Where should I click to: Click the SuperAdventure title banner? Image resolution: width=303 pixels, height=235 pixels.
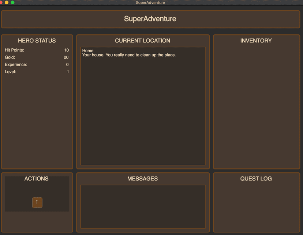click(150, 19)
